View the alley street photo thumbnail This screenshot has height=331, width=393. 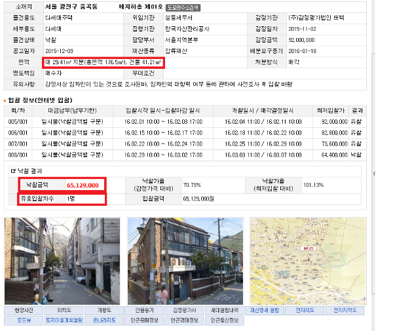click(62, 261)
